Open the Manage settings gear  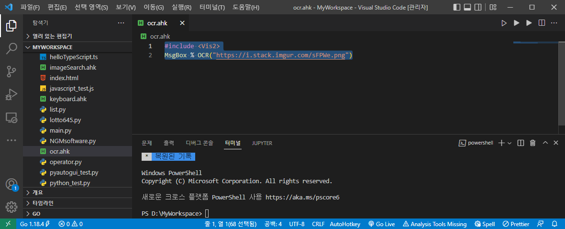click(11, 207)
